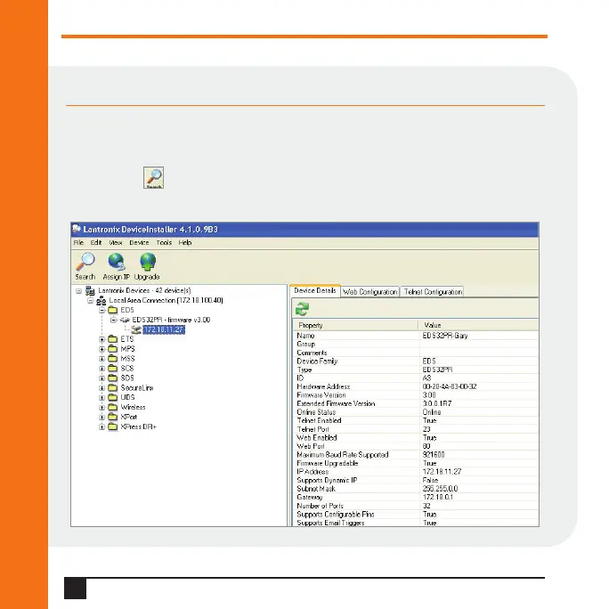Collapse the EDS32PR firmware node

(113, 320)
